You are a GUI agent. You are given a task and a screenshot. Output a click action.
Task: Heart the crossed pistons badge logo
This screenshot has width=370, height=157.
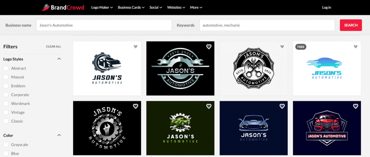282,47
